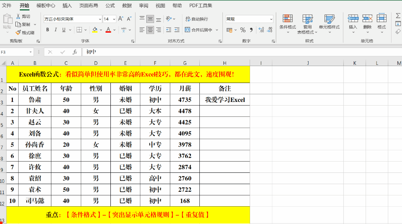This screenshot has height=224, width=402.
Task: Set middle vertical alignment
Action: point(150,19)
